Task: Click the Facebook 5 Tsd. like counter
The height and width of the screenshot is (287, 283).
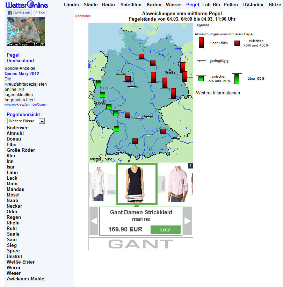Action: point(41,13)
